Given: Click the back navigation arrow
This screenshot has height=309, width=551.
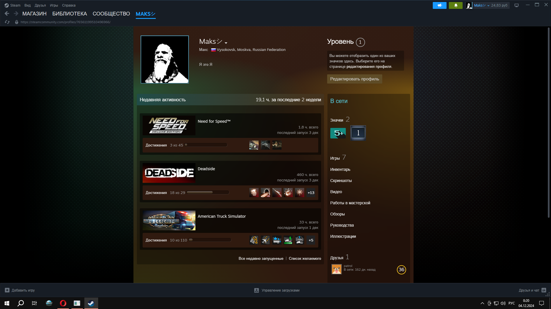Looking at the screenshot, I should coord(7,13).
